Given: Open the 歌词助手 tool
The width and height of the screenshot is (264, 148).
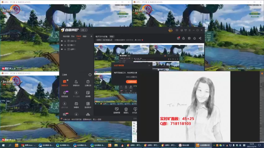Looking at the screenshot, I should coord(88,105).
